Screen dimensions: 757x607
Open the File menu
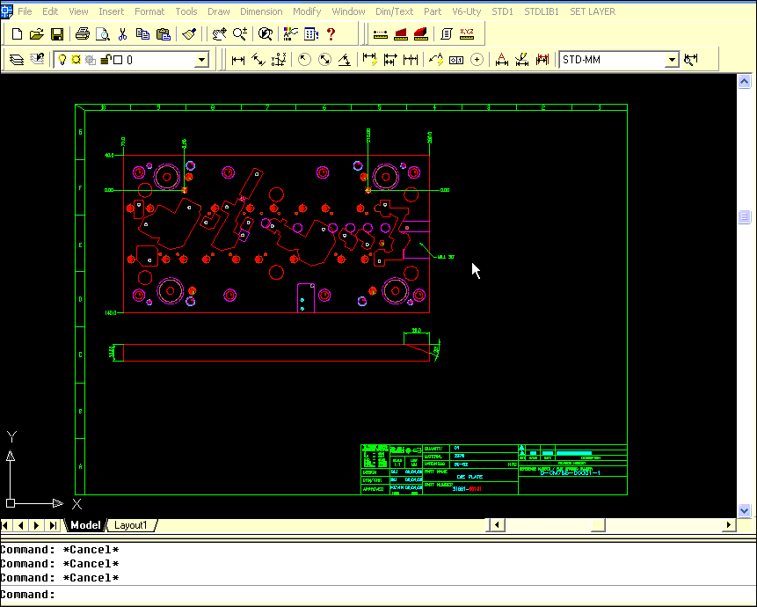point(25,11)
